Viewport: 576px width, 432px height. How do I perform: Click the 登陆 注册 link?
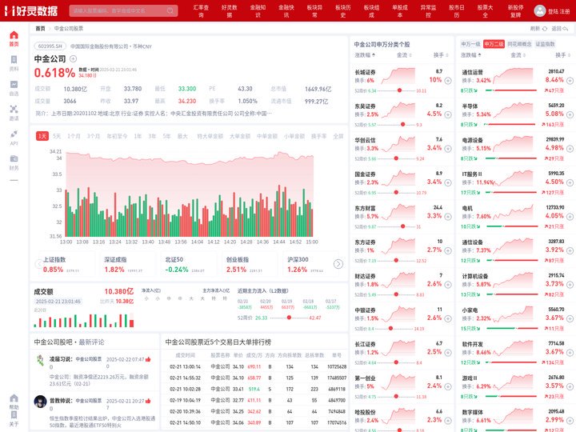point(558,11)
